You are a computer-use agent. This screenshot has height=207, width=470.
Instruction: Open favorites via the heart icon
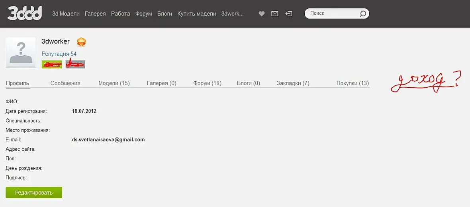262,14
